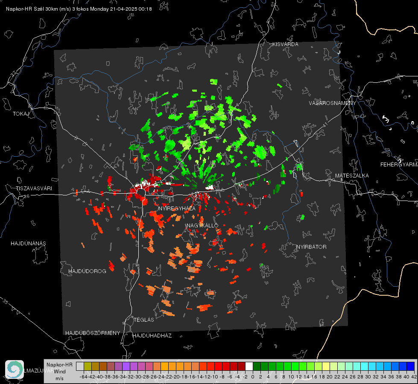Click the NAGYKÁLLÓ town label
The image size is (418, 384).
[202, 225]
